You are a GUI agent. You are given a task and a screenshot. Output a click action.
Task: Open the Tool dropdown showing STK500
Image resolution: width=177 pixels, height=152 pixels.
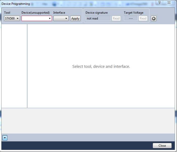(x=12, y=18)
